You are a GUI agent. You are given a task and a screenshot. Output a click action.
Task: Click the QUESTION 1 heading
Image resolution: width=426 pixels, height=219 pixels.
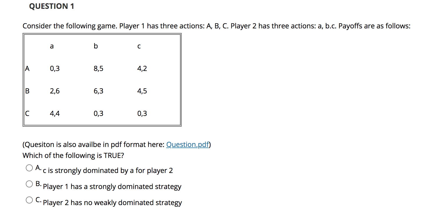(x=52, y=6)
